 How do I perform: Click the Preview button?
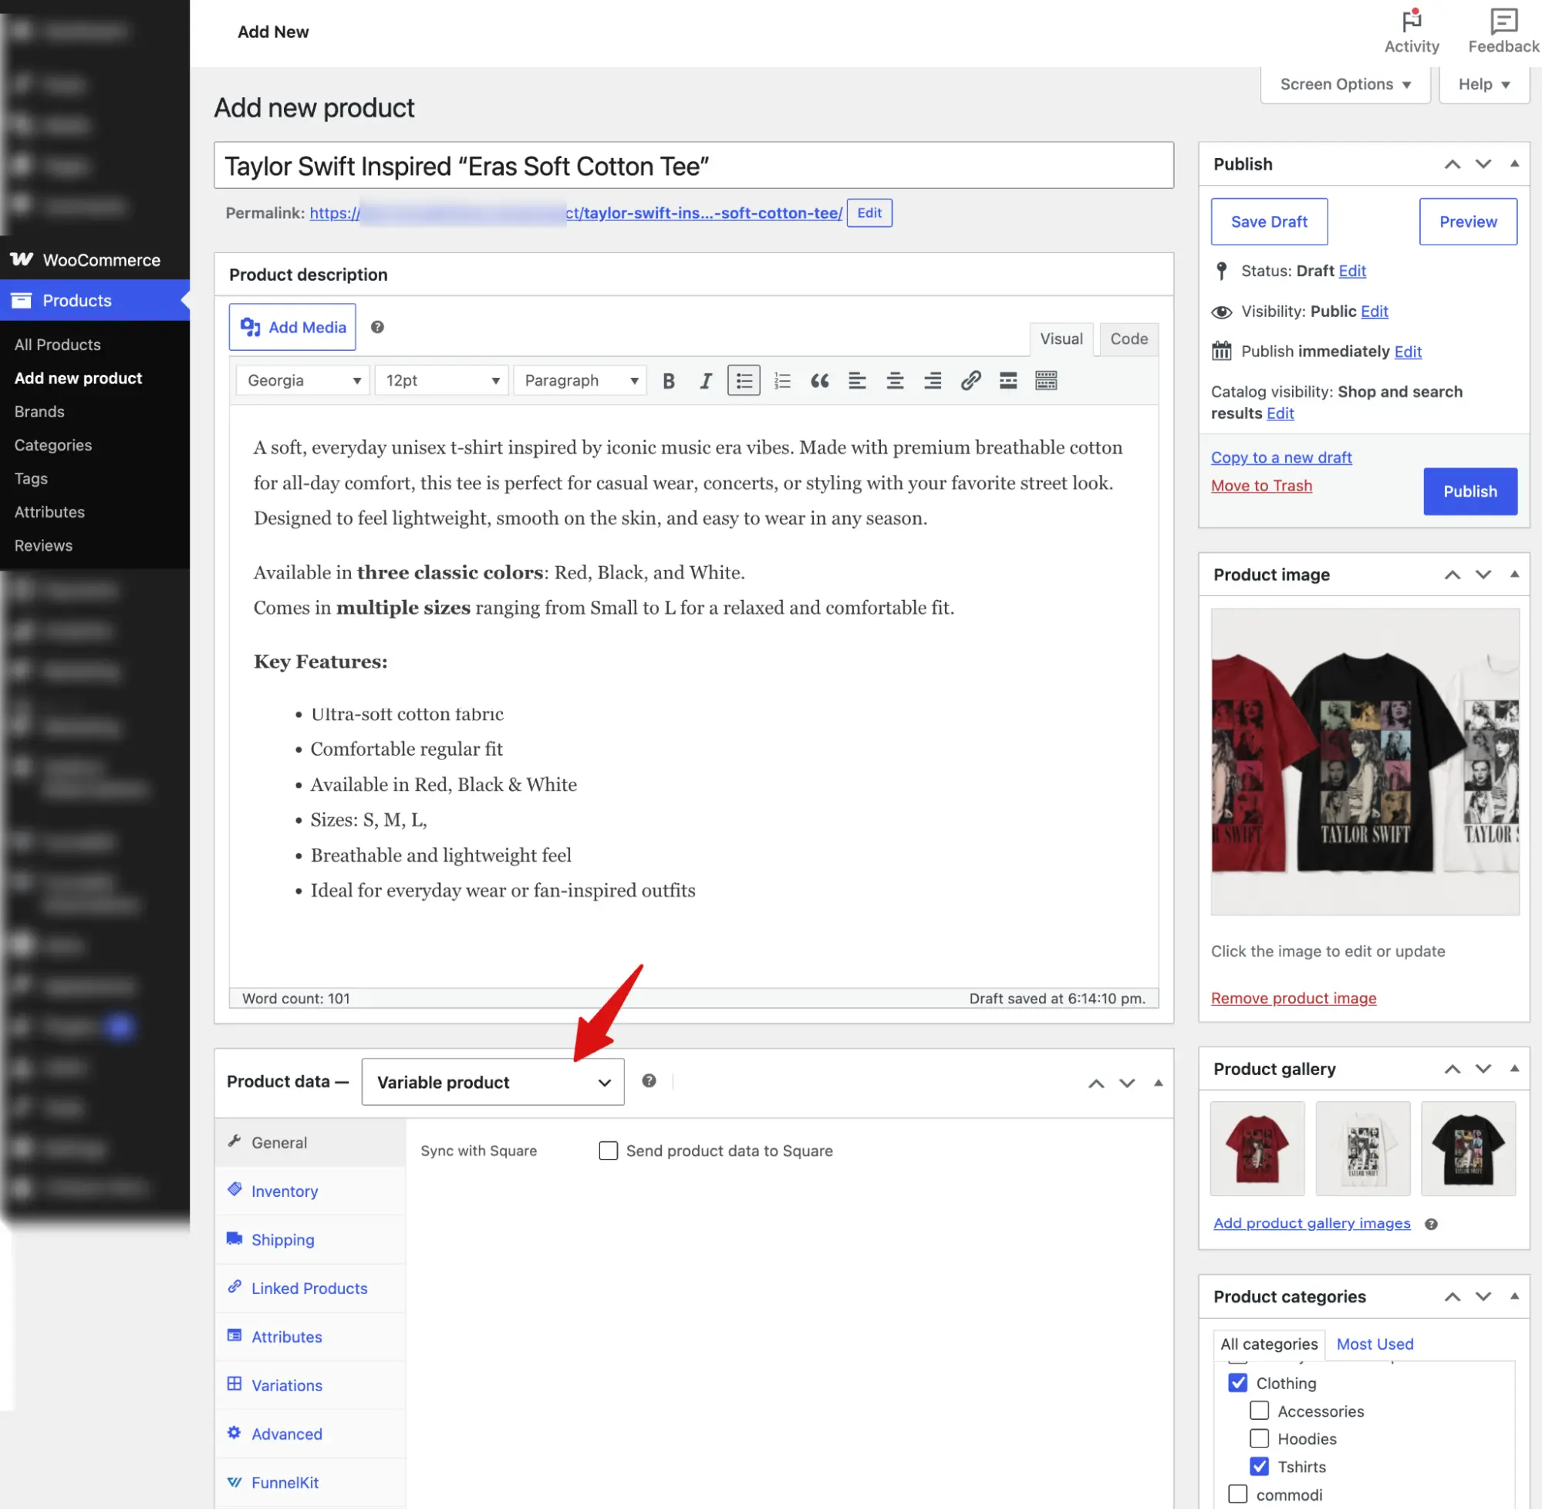[1467, 222]
